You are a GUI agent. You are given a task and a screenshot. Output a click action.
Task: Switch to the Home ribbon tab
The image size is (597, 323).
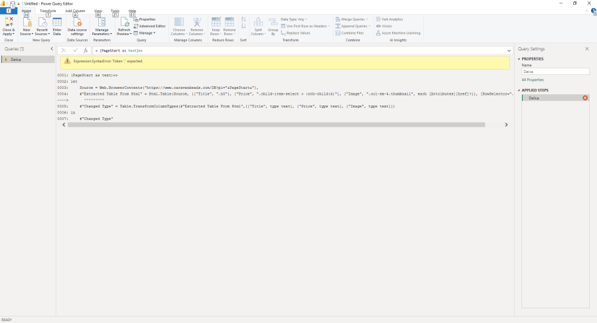coord(27,11)
